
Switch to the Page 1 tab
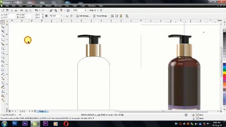tap(42, 111)
